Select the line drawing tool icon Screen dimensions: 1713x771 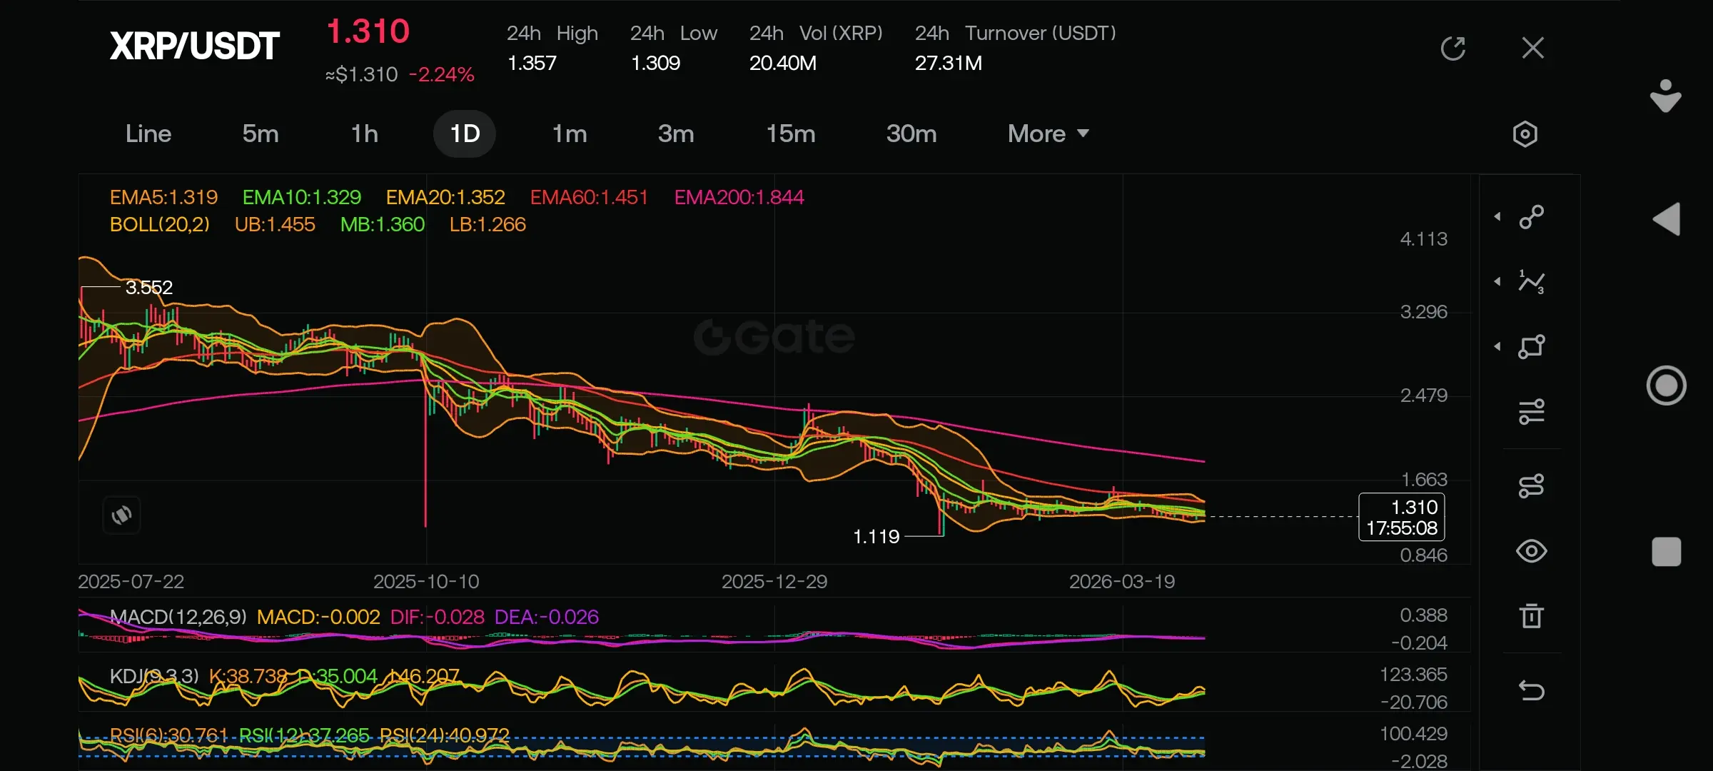click(1531, 216)
